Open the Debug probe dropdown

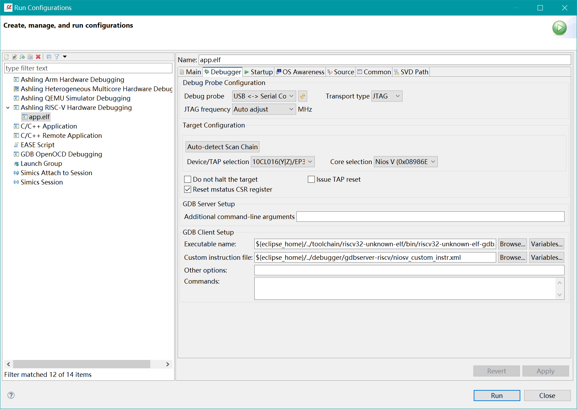[x=264, y=96]
